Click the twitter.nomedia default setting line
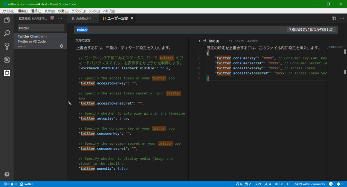 point(103,169)
